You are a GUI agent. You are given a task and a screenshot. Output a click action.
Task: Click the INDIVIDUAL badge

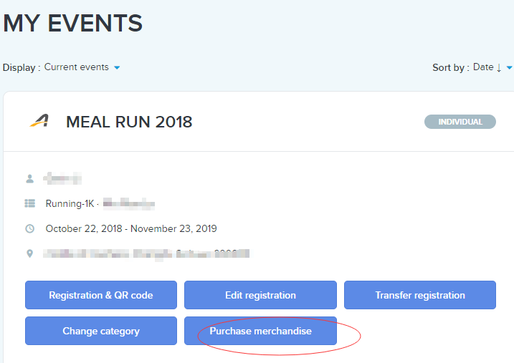pyautogui.click(x=460, y=122)
